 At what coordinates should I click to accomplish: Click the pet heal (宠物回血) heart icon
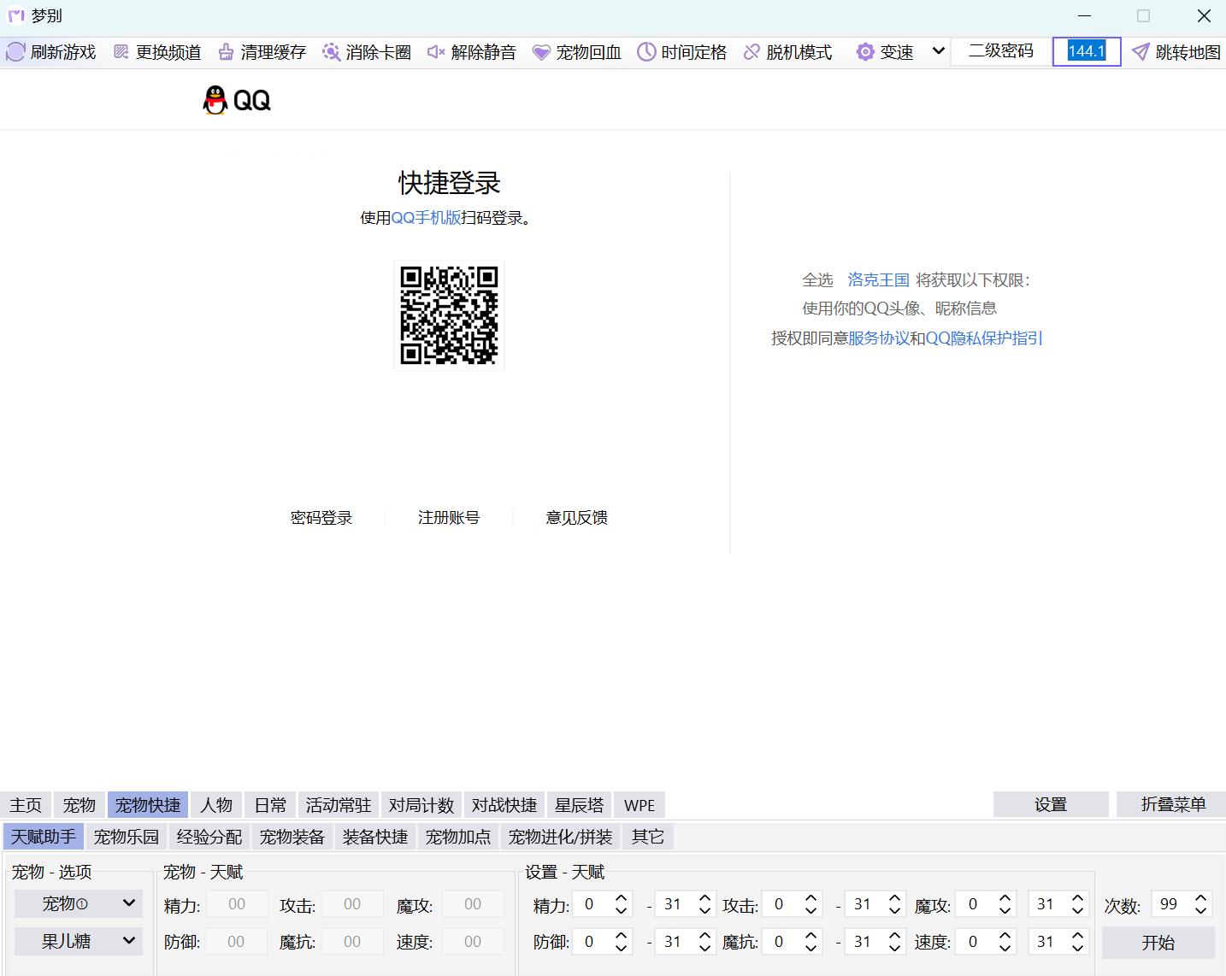[x=541, y=52]
